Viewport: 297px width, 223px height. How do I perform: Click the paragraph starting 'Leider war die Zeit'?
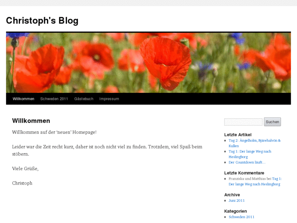pyautogui.click(x=107, y=150)
